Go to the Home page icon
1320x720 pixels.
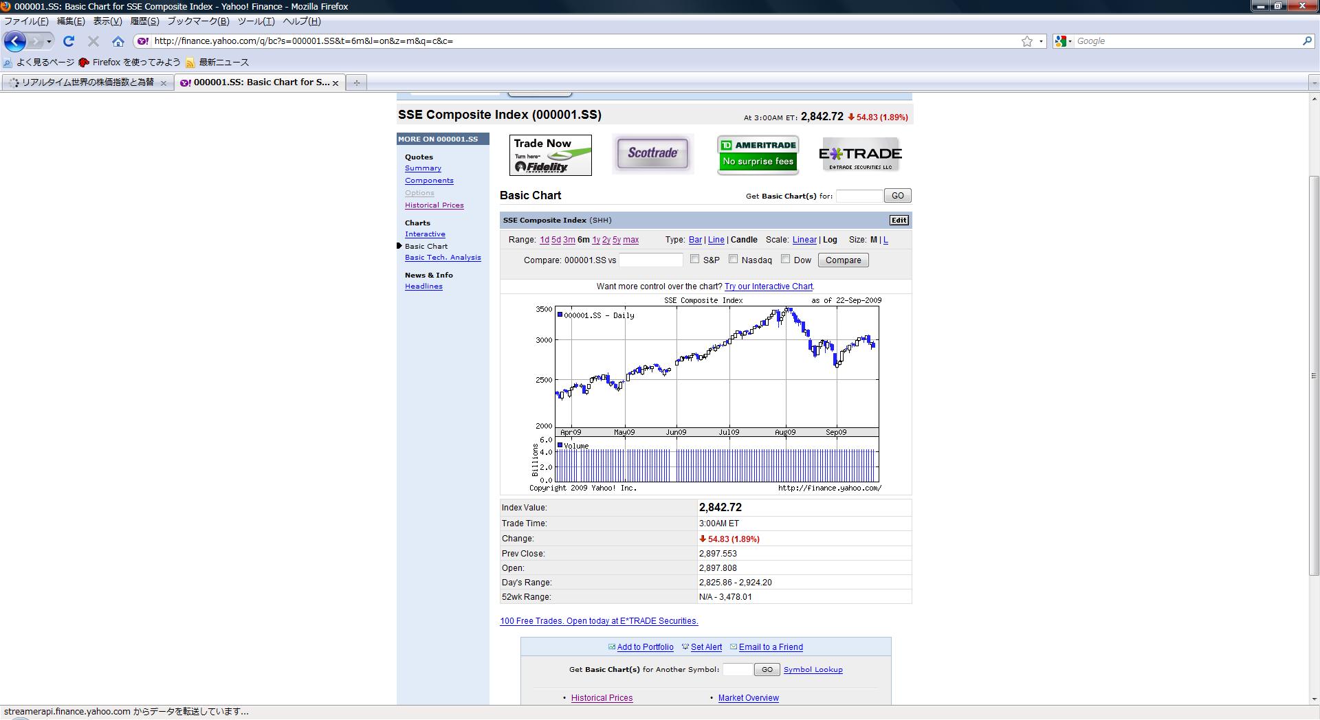[118, 41]
